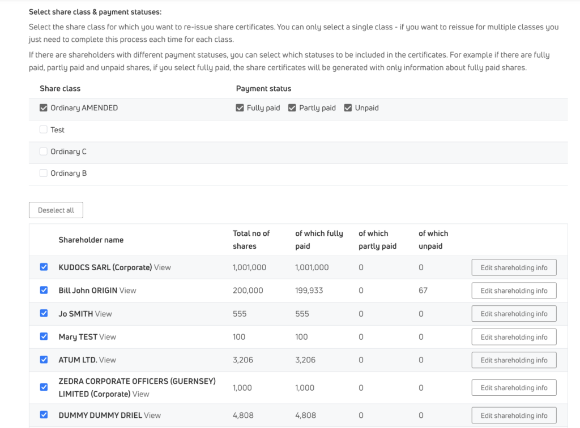Tick the Ordinary B share class
Screen dimensions: 580x428
pyautogui.click(x=44, y=173)
